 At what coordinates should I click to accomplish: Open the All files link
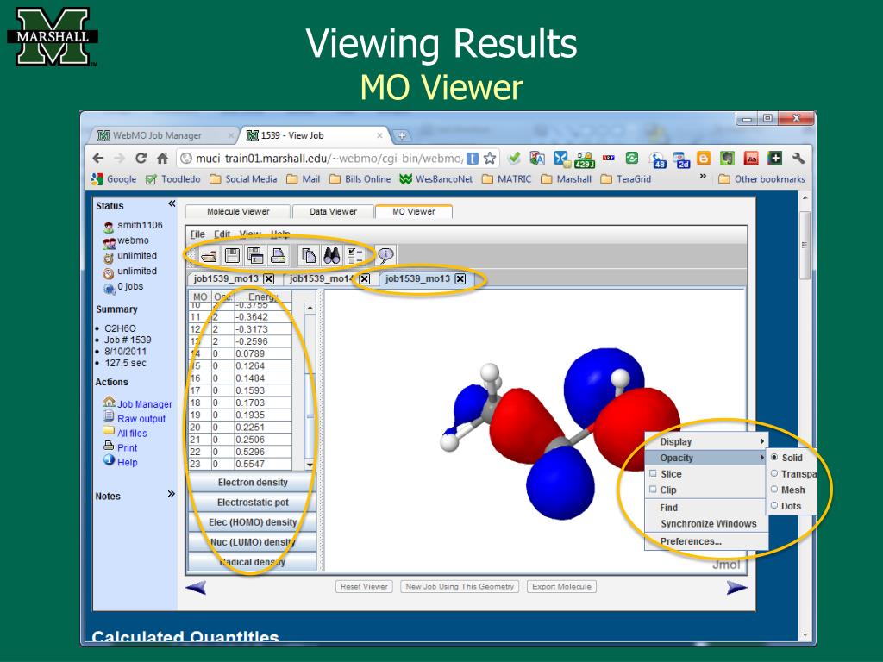(132, 434)
